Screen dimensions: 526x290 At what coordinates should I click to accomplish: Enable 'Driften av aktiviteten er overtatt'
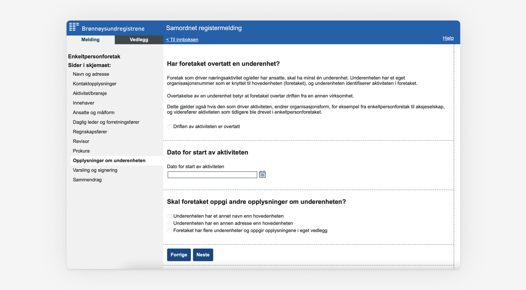(169, 126)
